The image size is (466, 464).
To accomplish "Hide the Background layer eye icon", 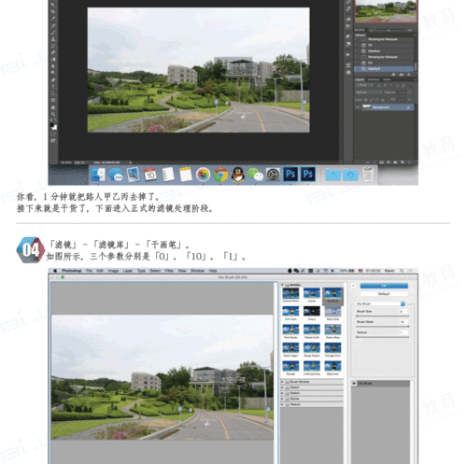I will coord(358,107).
